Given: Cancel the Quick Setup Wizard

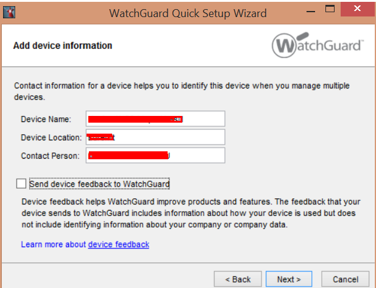Looking at the screenshot, I should click(x=346, y=279).
